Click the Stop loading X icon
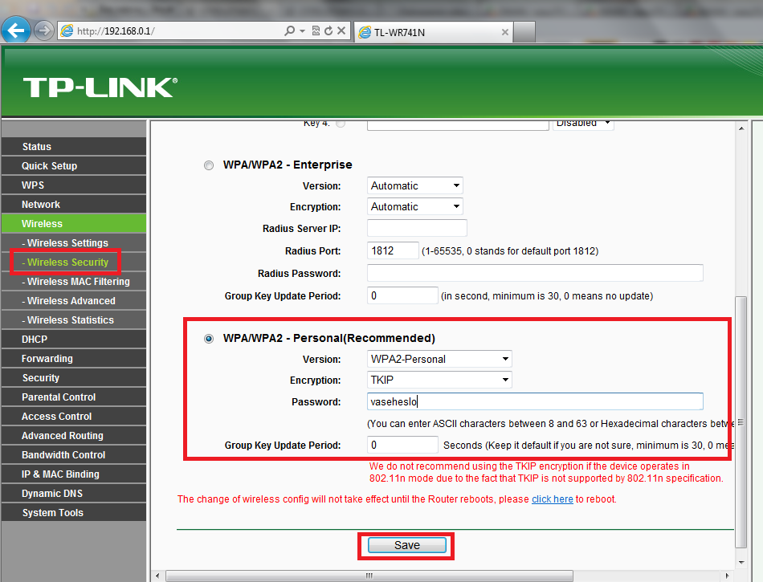The width and height of the screenshot is (763, 582). tap(341, 31)
